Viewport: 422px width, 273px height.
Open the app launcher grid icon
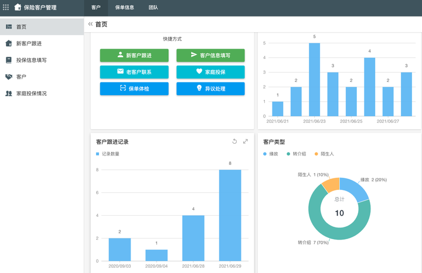(x=6, y=7)
